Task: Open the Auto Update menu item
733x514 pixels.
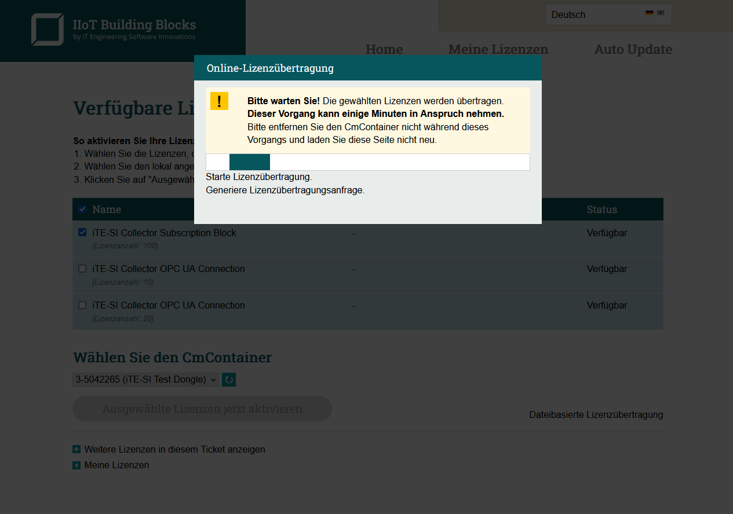Action: [633, 49]
